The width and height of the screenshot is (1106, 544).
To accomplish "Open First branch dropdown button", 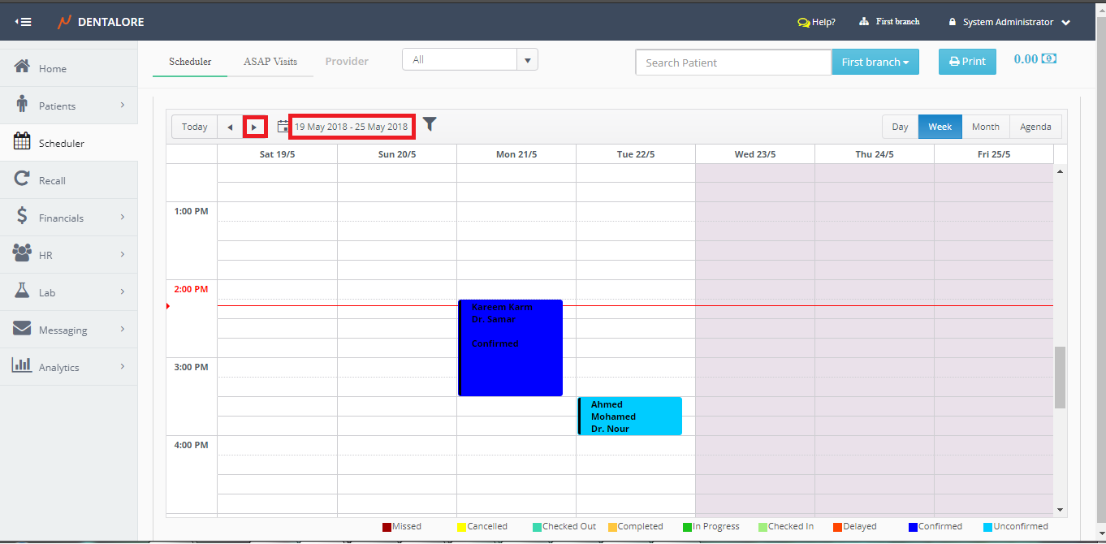I will 875,63.
